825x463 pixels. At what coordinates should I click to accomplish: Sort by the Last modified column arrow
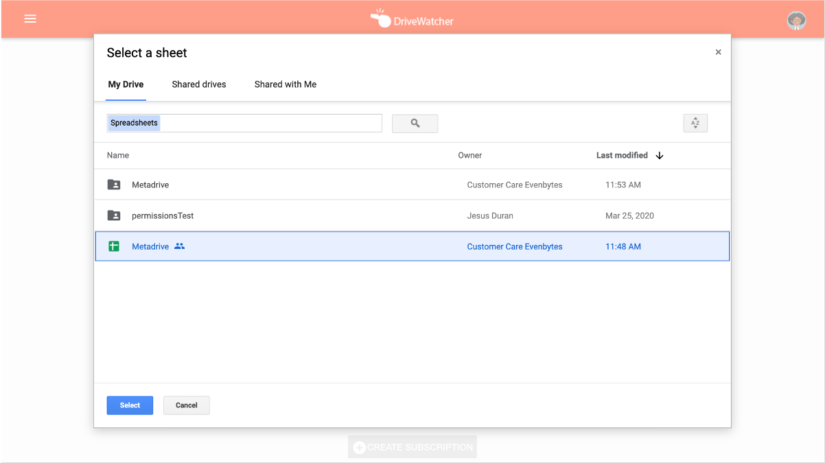[x=660, y=156]
